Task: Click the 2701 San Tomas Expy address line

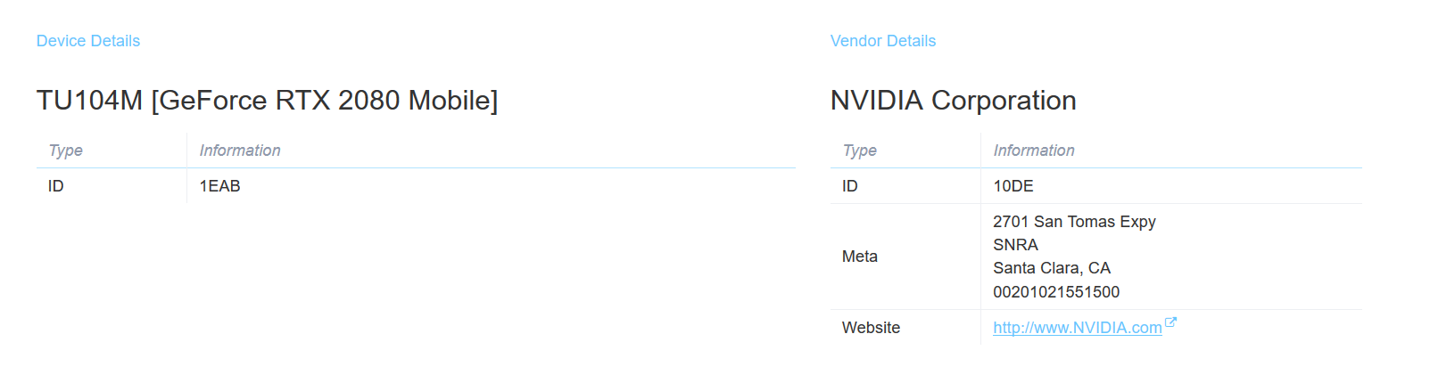Action: (x=1074, y=222)
